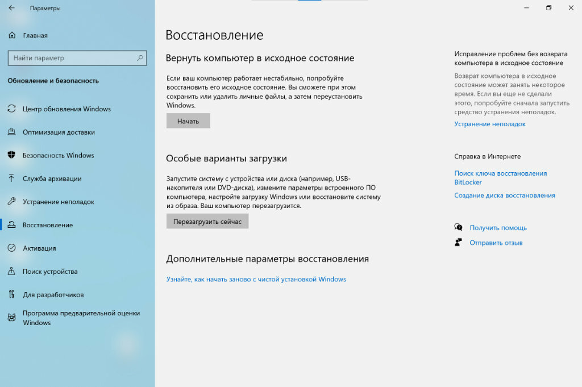Open Создание диска восстановления link
Viewport: 582px width, 387px height.
coord(505,195)
